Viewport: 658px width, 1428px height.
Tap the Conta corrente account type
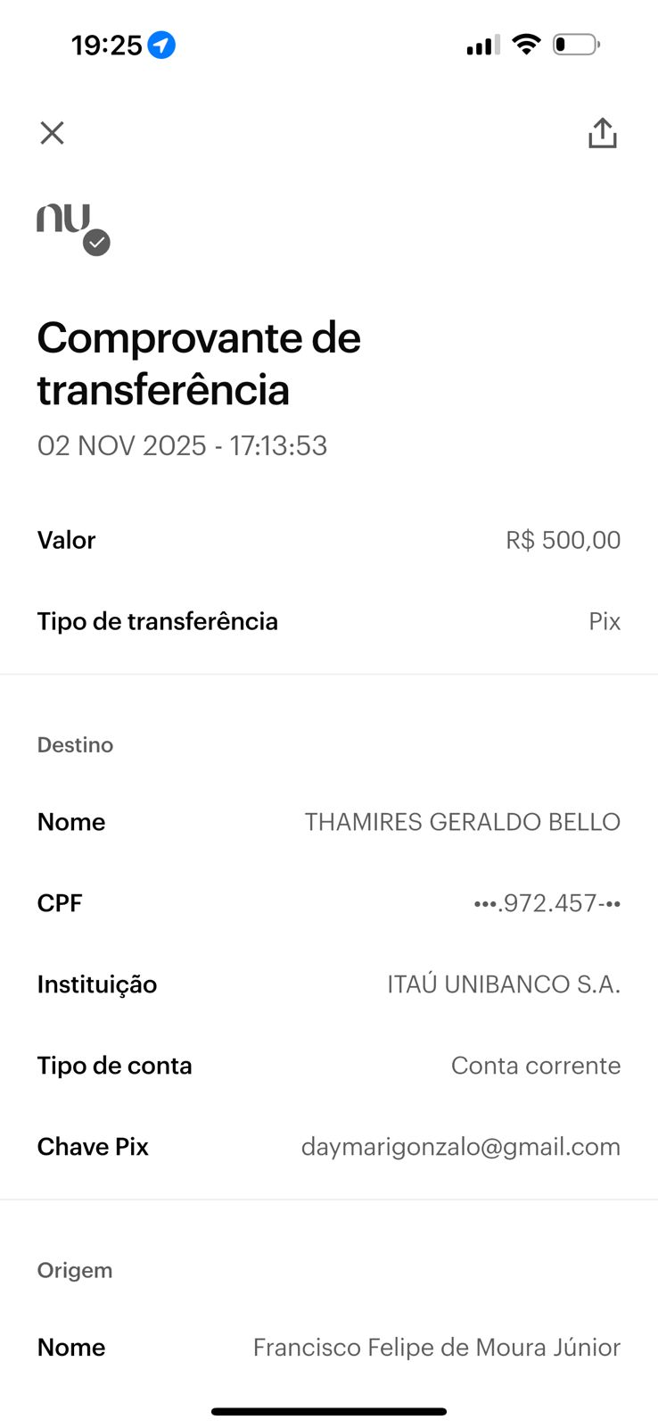click(x=535, y=1066)
